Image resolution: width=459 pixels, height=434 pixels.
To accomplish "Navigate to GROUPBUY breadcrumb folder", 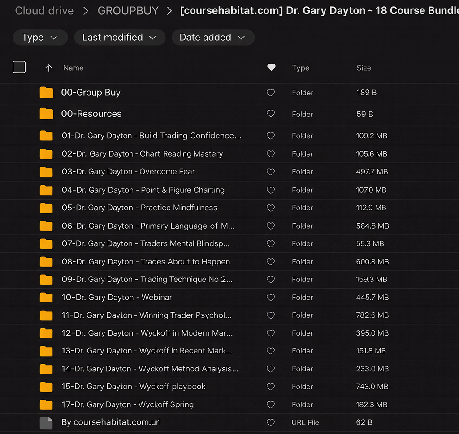I will point(128,11).
